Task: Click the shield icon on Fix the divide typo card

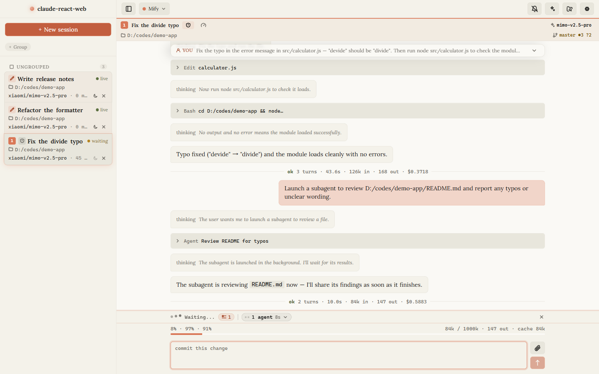Action: pyautogui.click(x=22, y=141)
